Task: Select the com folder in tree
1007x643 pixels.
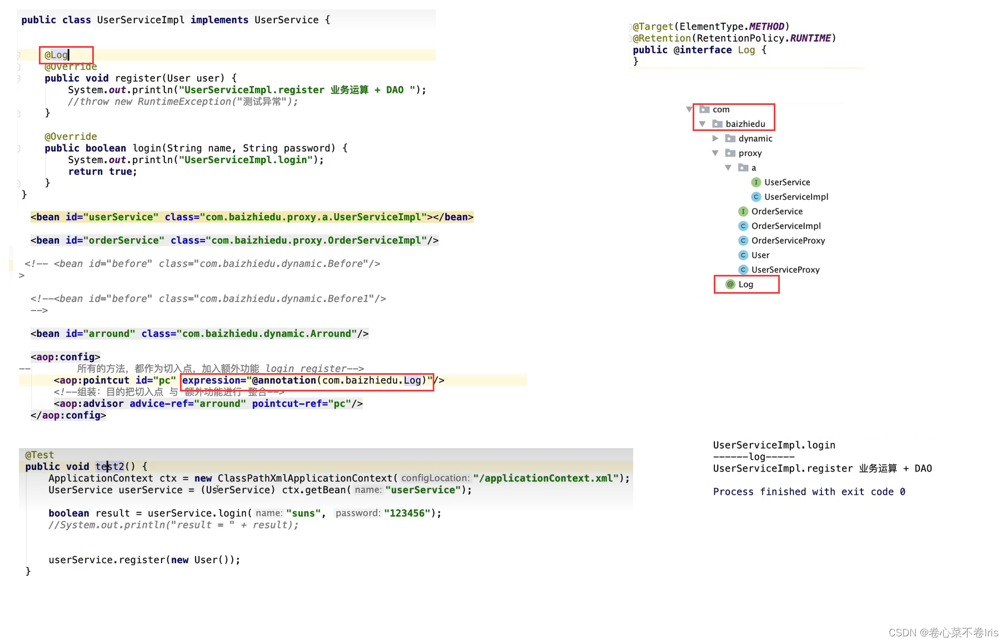Action: [721, 109]
